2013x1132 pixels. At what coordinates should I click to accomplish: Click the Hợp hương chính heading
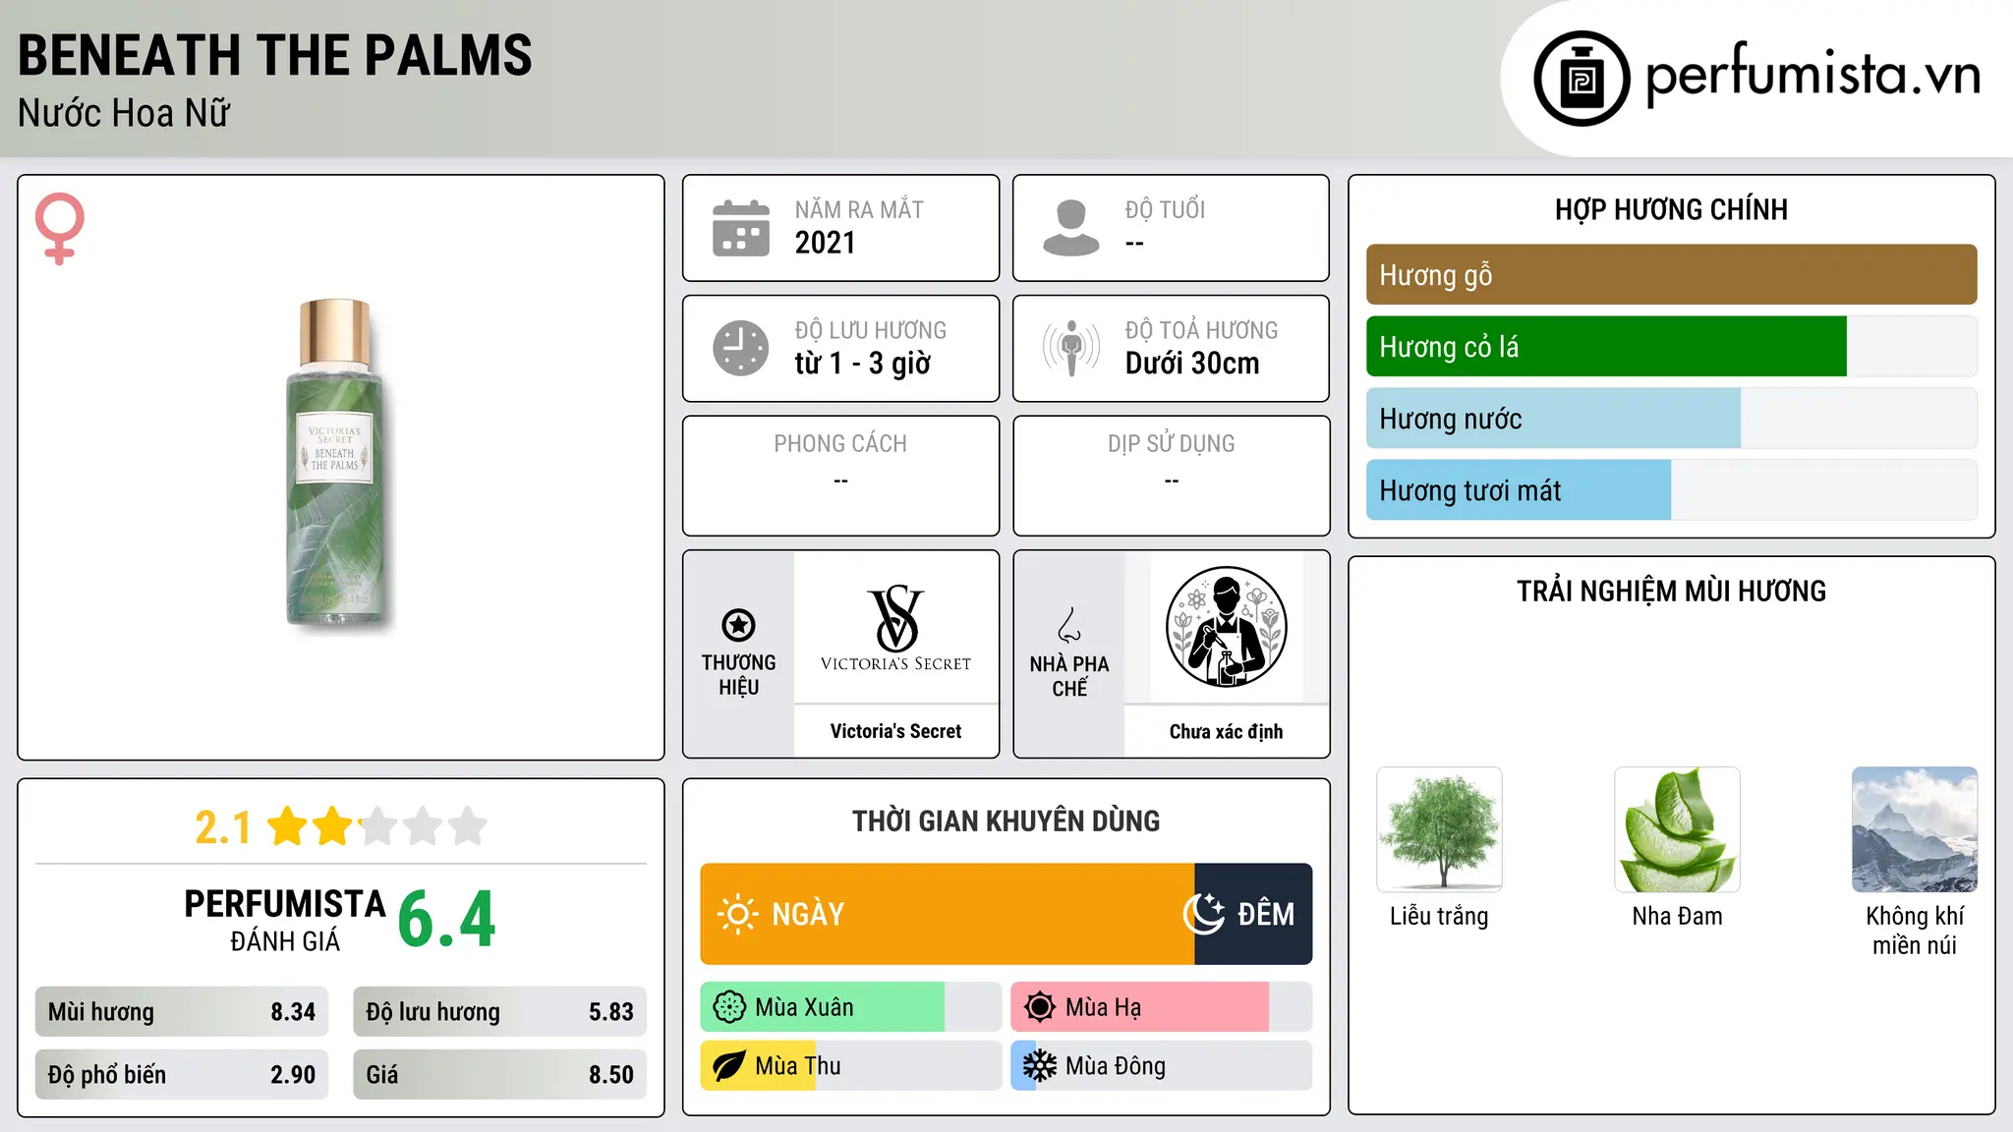[x=1671, y=209]
